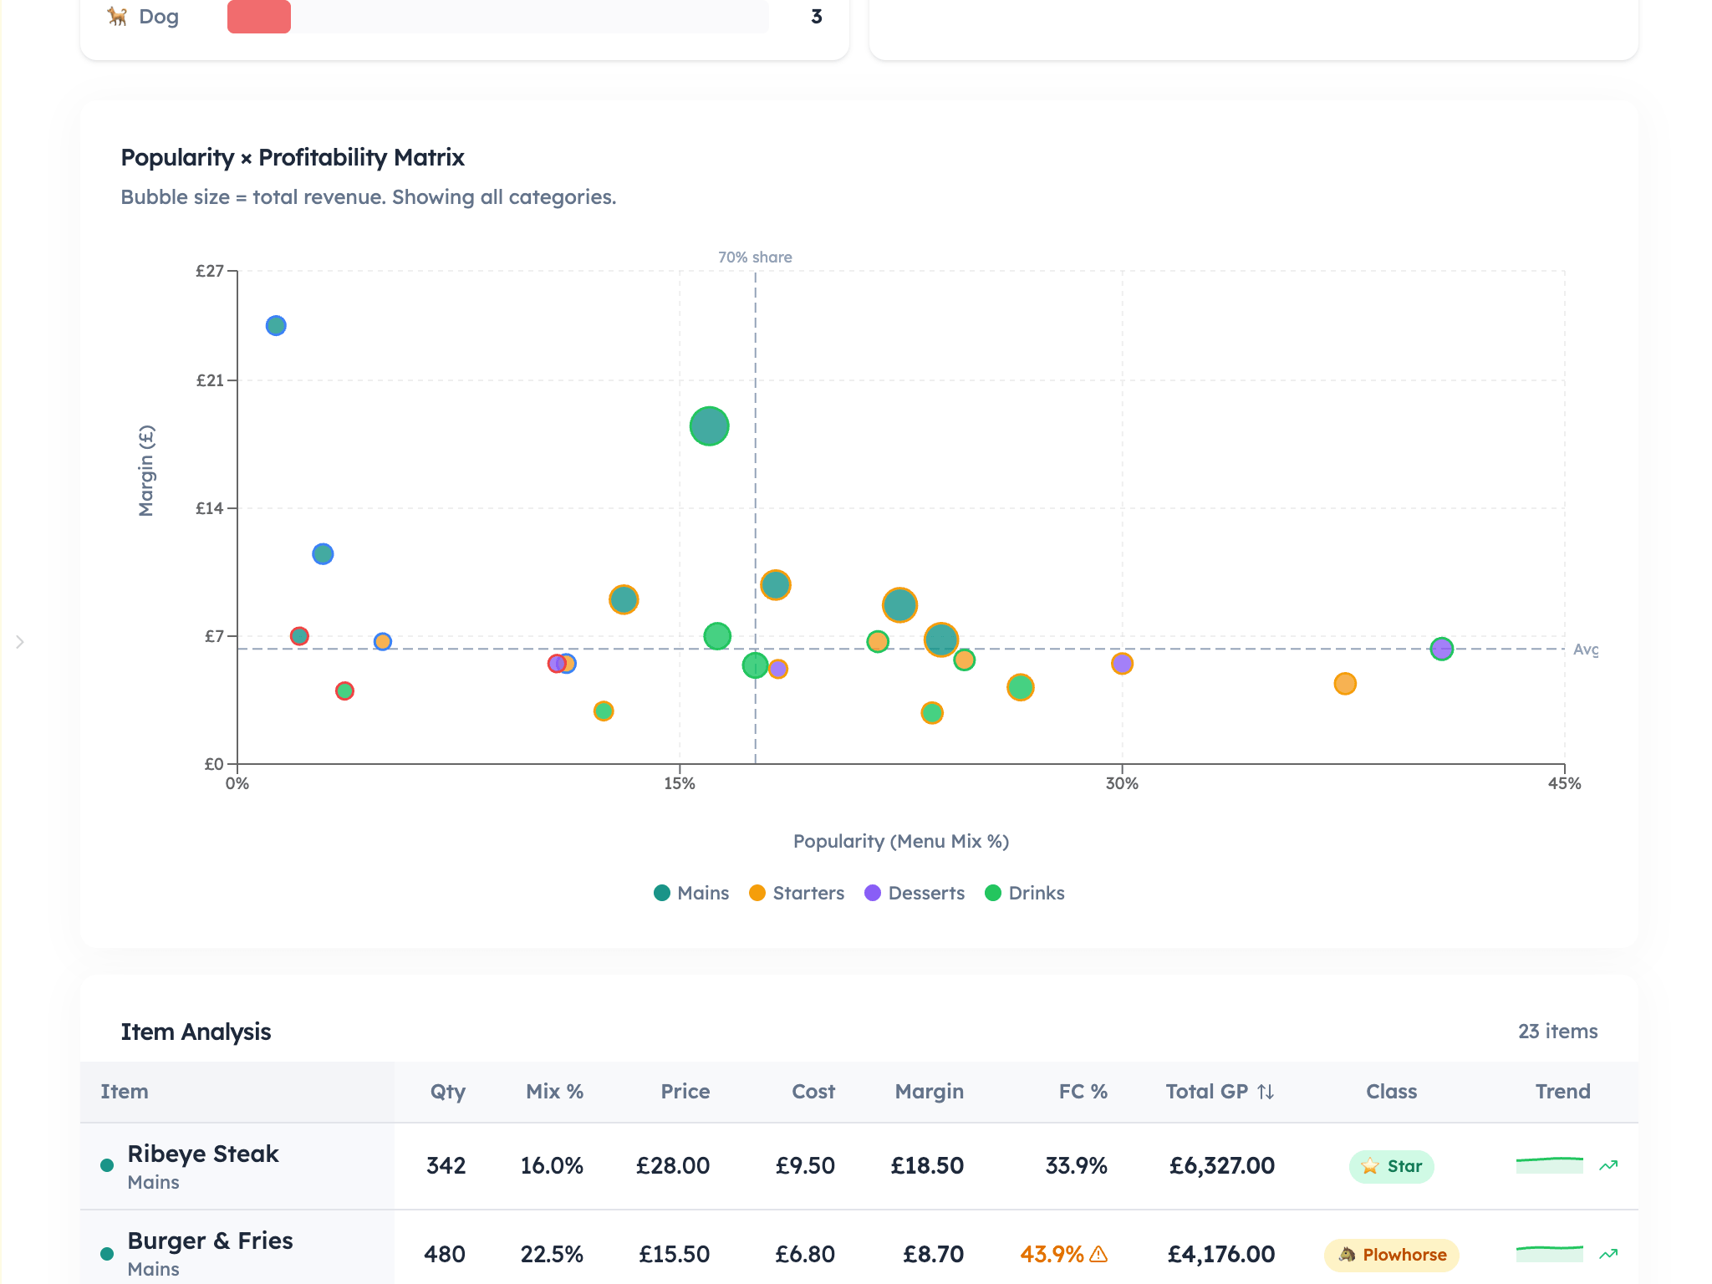Sort by the Mix % column header
Image resolution: width=1712 pixels, height=1284 pixels.
click(554, 1092)
